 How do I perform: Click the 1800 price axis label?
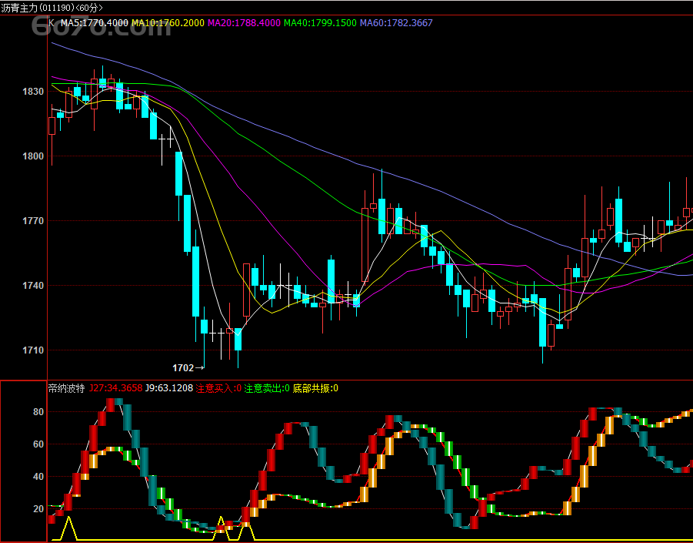coord(33,156)
